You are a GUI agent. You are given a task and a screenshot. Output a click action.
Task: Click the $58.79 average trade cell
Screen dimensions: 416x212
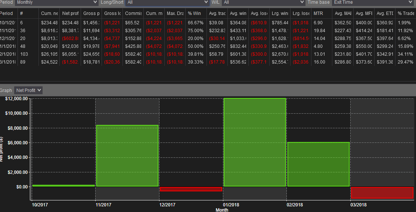216,54
